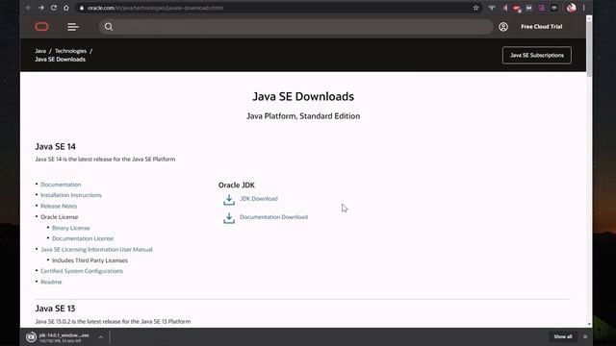Click Includes Third Party Licenses text
Image resolution: width=616 pixels, height=346 pixels.
tap(90, 260)
